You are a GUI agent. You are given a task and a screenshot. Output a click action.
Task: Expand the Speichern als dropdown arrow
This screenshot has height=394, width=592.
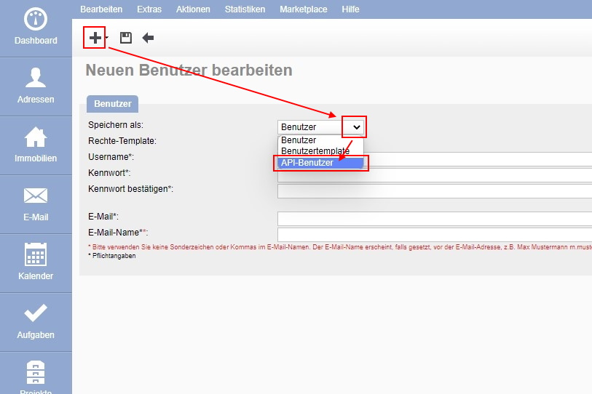pos(355,126)
